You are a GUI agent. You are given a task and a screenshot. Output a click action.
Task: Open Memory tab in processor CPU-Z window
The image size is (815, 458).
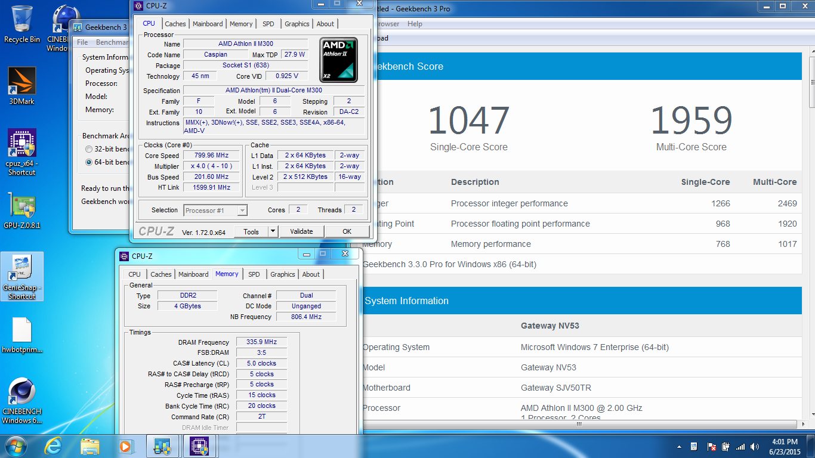pos(241,24)
